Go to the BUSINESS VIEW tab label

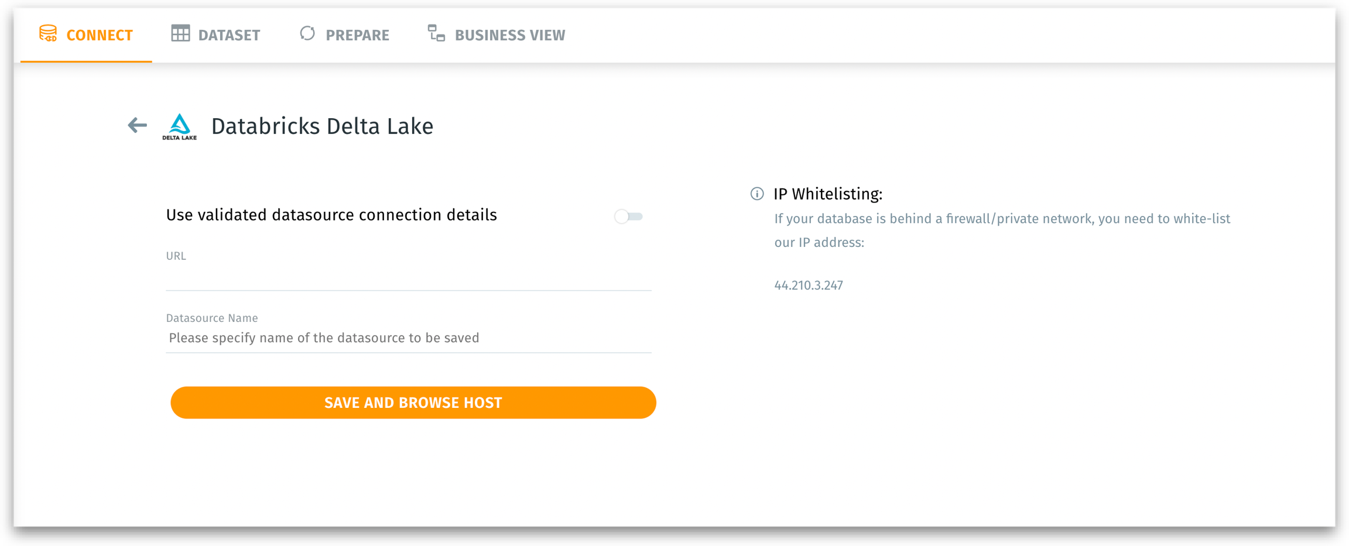pos(510,36)
